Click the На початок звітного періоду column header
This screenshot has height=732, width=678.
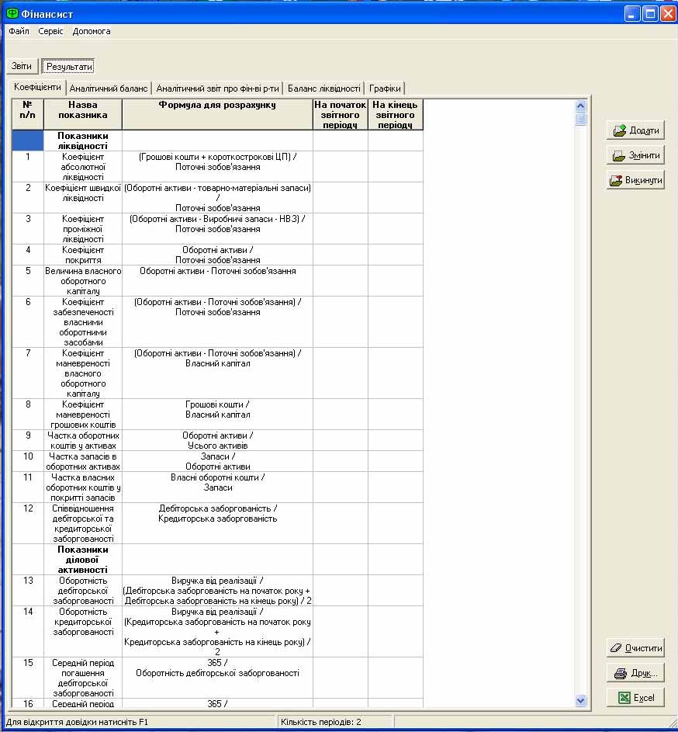pos(340,114)
